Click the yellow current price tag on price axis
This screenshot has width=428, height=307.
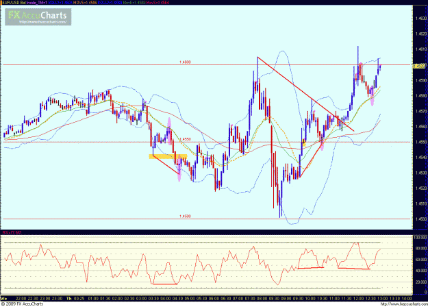coord(420,66)
